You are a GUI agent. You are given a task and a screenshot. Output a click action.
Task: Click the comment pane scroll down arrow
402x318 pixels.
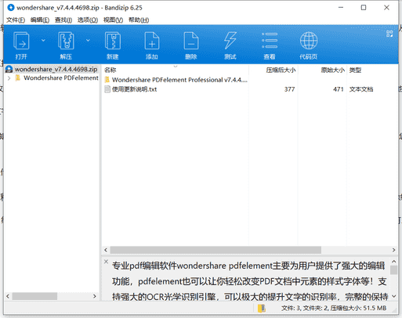(x=393, y=296)
